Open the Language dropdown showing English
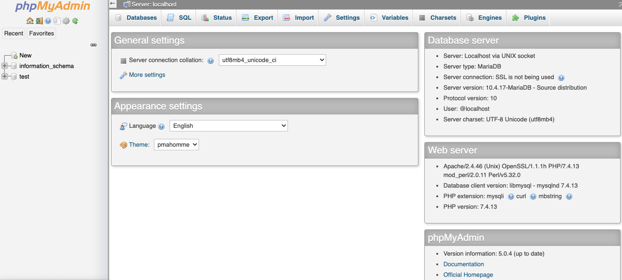Viewport: 622px width, 280px height. coord(229,126)
